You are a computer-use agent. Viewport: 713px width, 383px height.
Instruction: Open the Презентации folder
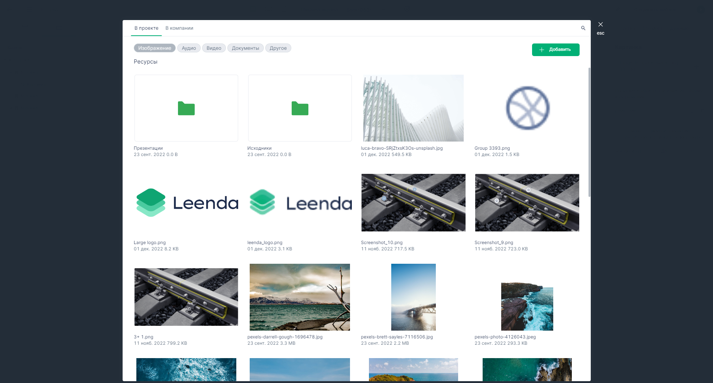pos(186,108)
